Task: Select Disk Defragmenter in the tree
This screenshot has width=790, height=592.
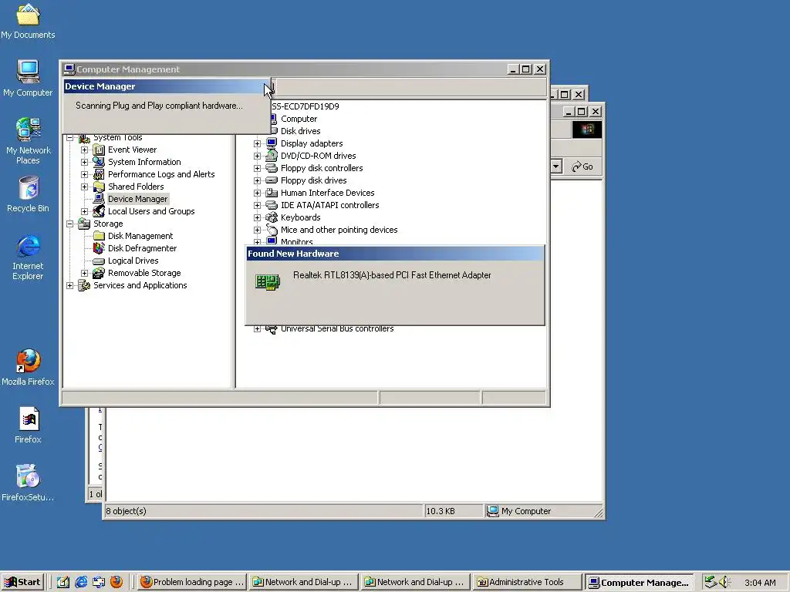Action: [x=142, y=248]
